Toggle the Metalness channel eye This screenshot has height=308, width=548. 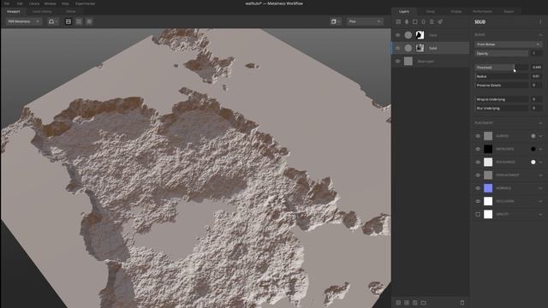point(478,149)
